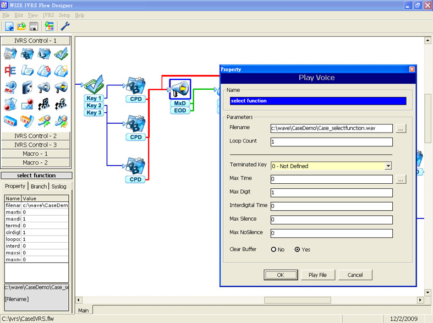Select the gray-play megaphone palette icon

click(x=44, y=87)
